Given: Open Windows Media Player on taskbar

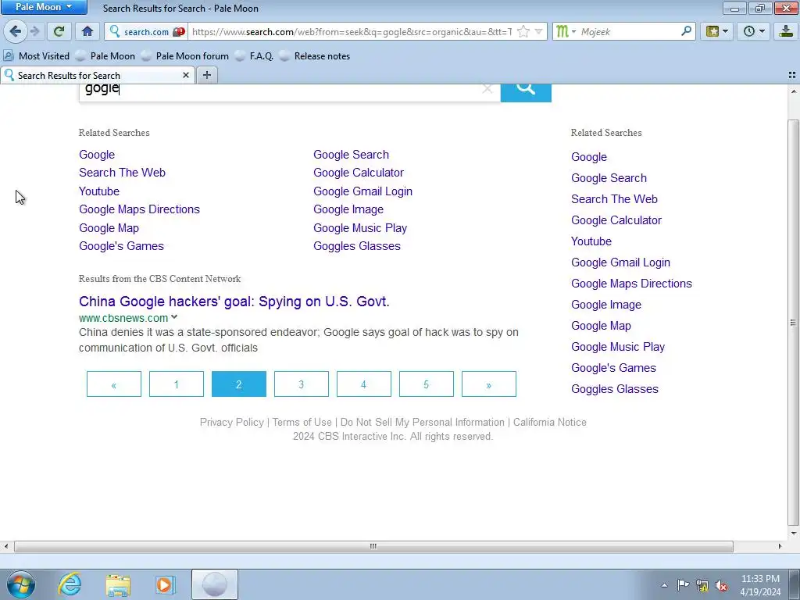Looking at the screenshot, I should click(x=166, y=584).
